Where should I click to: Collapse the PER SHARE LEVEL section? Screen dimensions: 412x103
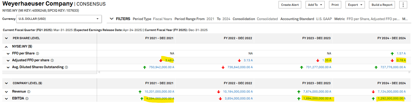pyautogui.click(x=6, y=38)
